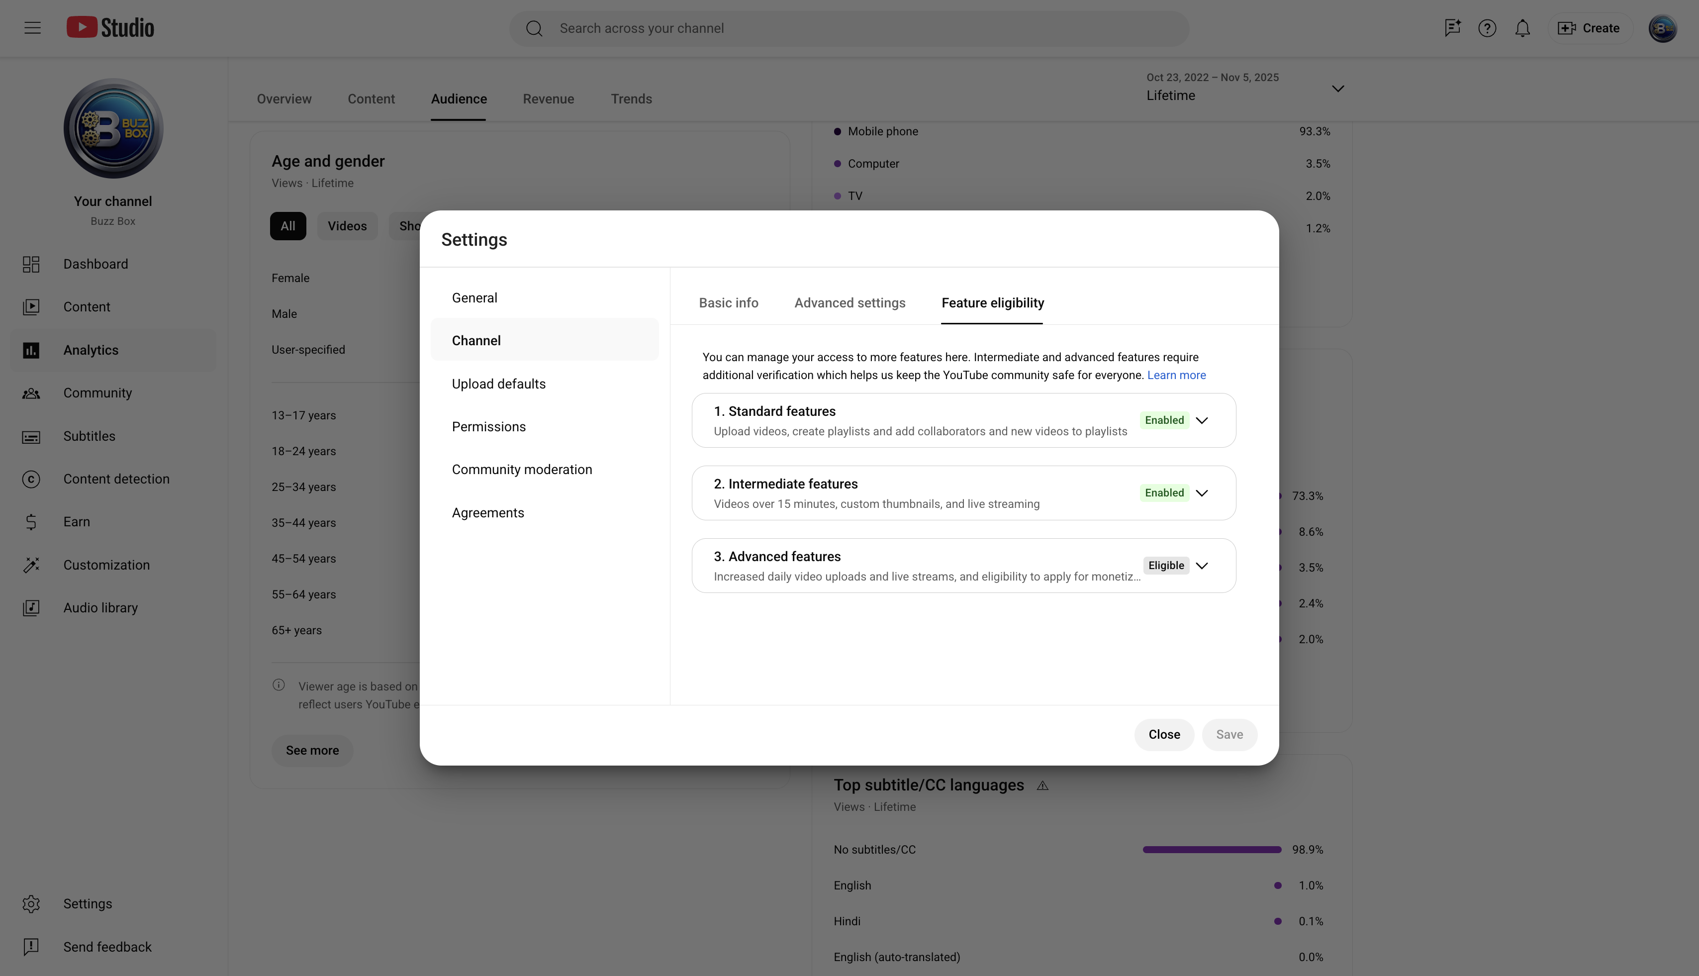Click the Community people icon
Viewport: 1699px width, 976px height.
31,393
